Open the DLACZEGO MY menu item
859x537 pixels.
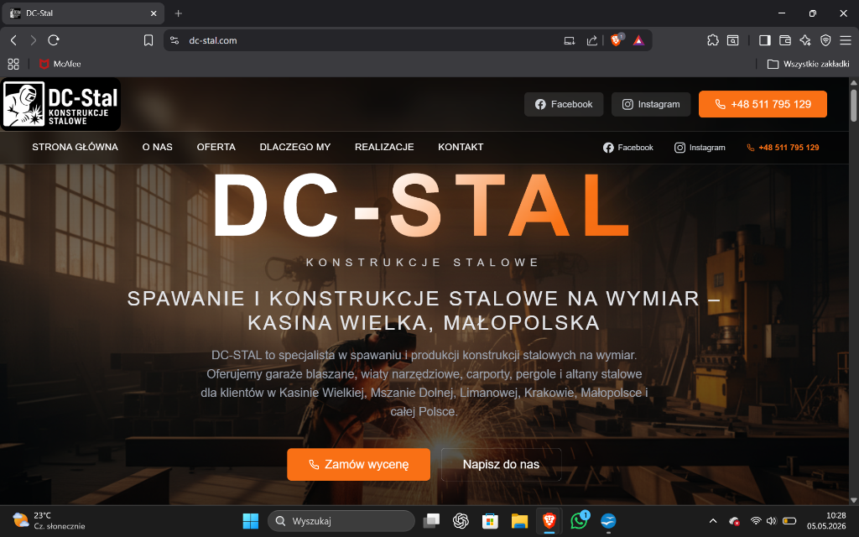click(294, 147)
